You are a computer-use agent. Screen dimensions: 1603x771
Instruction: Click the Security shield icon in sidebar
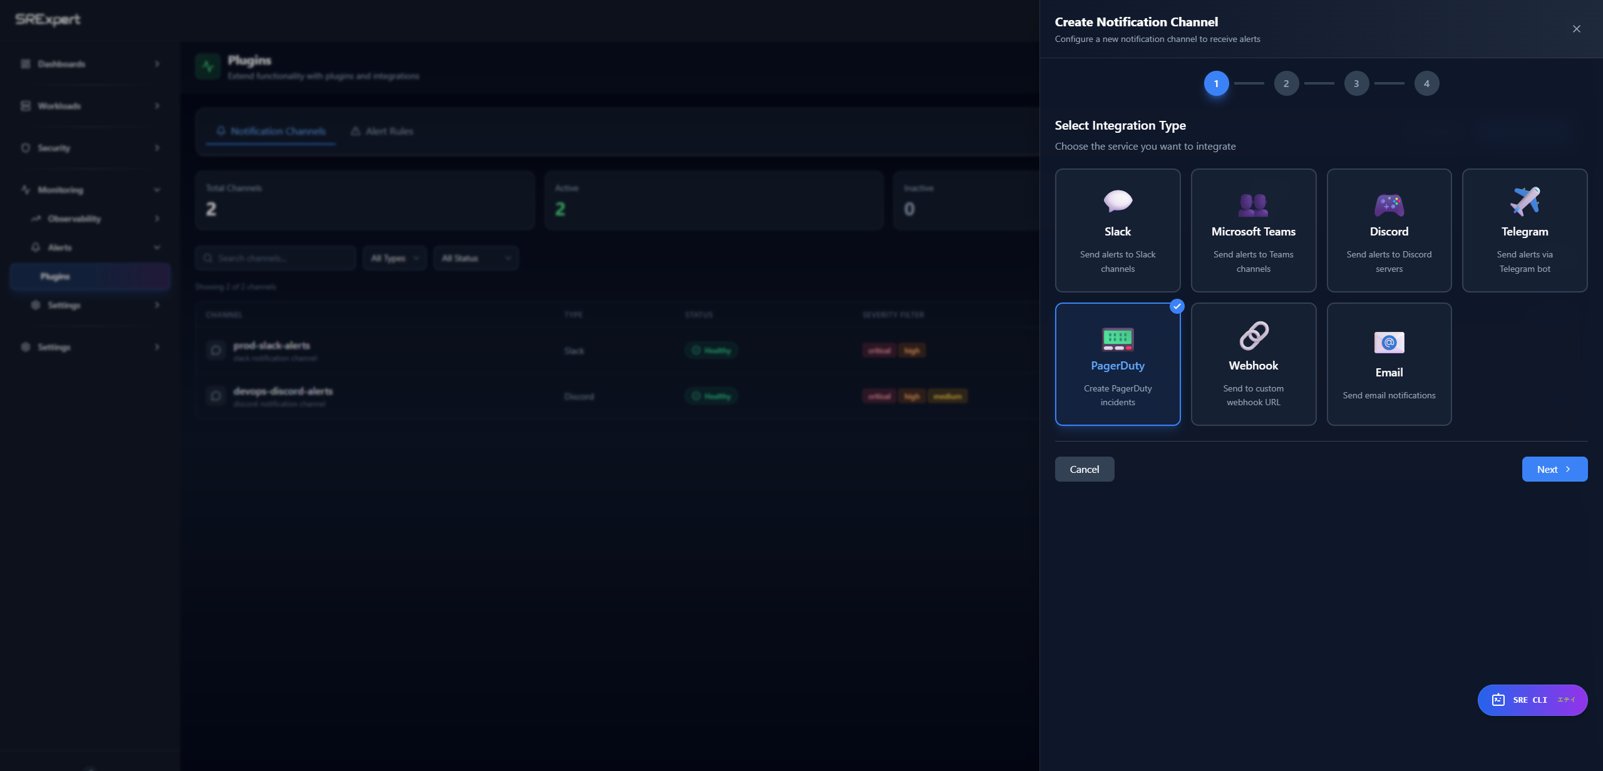(25, 148)
